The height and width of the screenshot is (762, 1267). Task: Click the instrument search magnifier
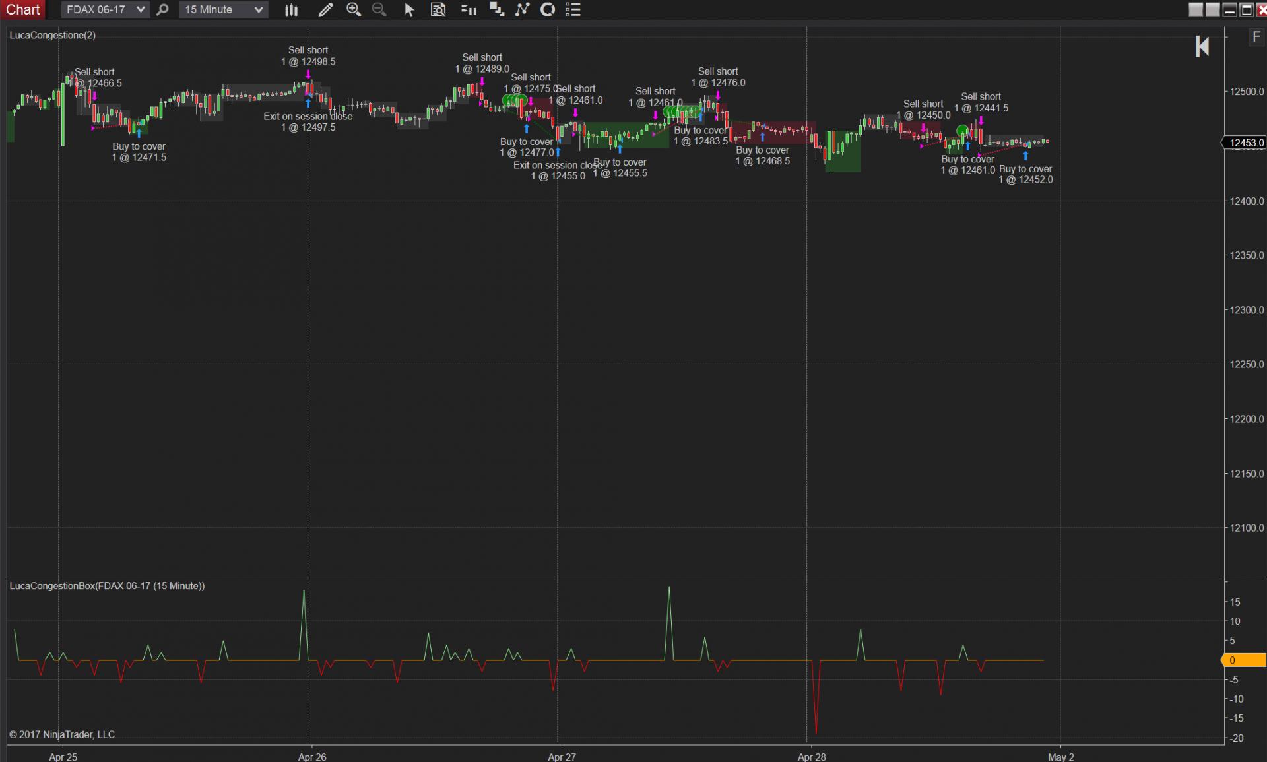162,10
